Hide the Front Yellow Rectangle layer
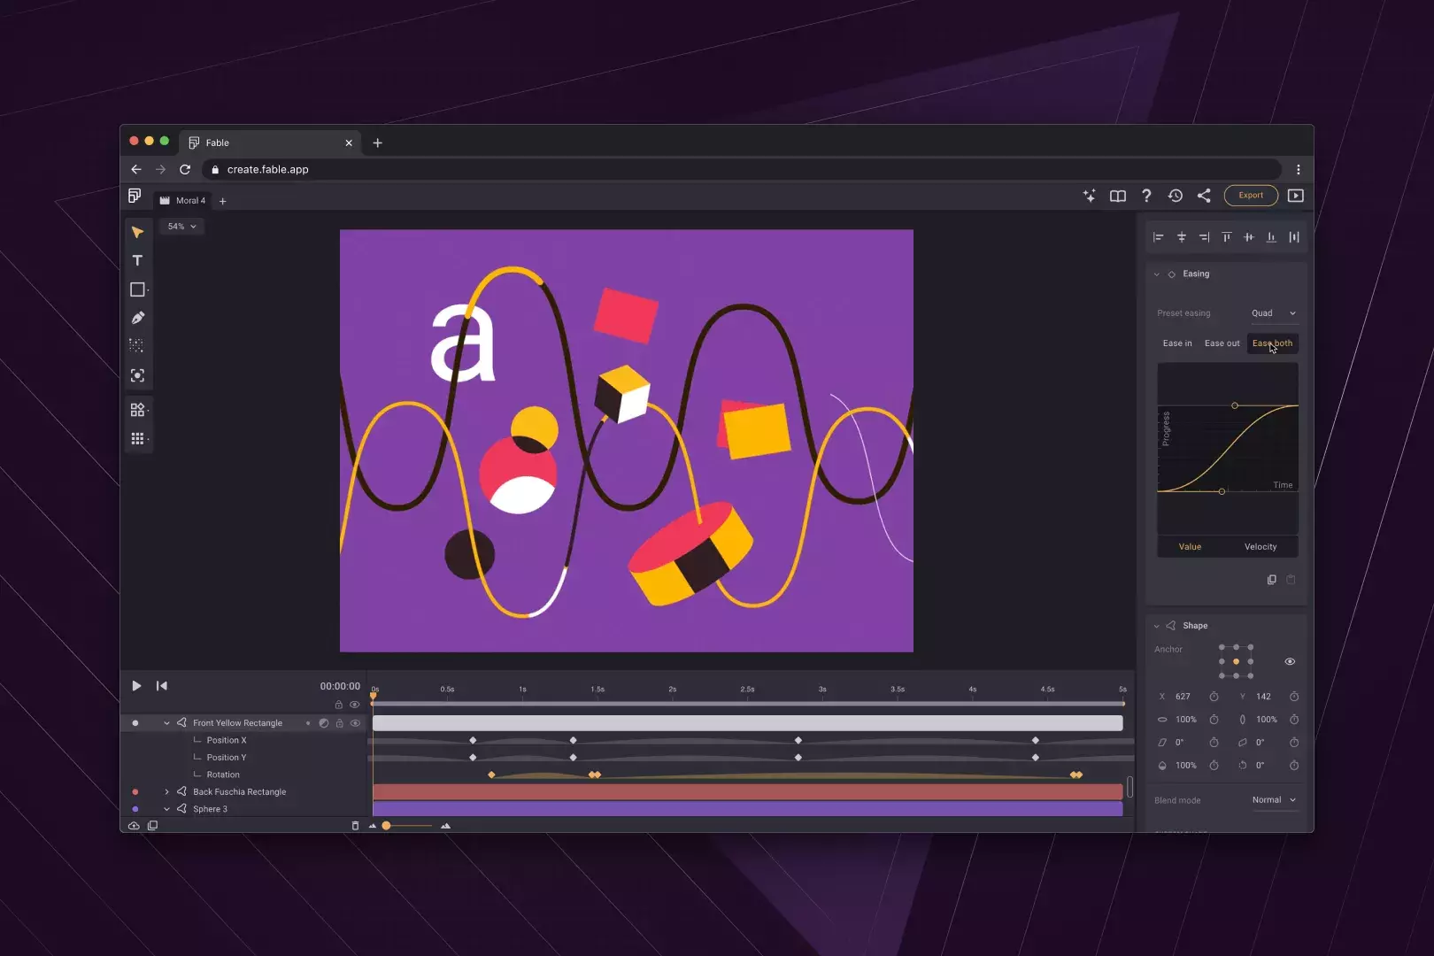The height and width of the screenshot is (956, 1434). [x=356, y=722]
